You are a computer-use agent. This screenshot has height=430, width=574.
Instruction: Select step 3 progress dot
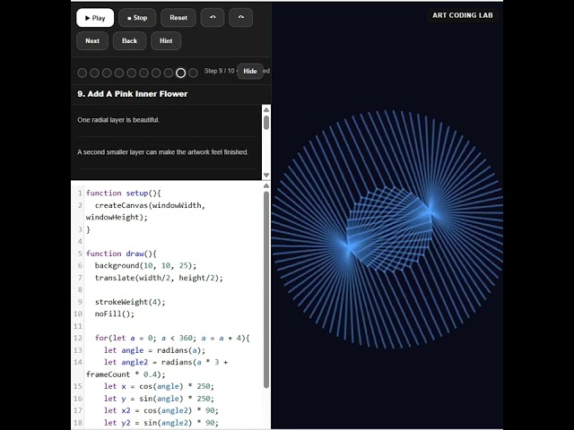(x=107, y=73)
